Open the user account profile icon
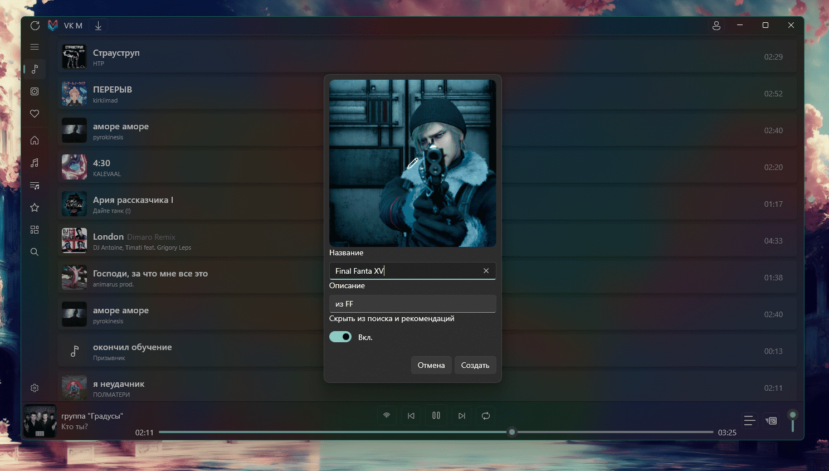The image size is (829, 471). (x=716, y=26)
